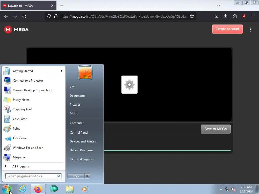
Task: Open the Pocket save icon
Action: click(x=217, y=16)
